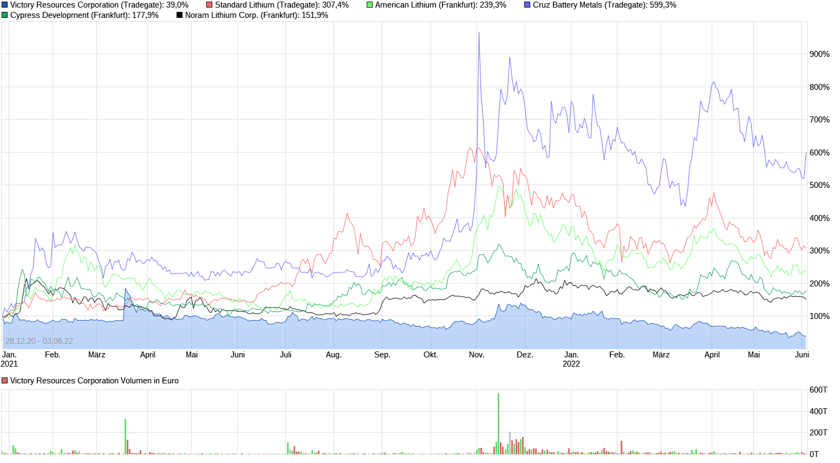Viewport: 840px width, 463px height.
Task: Click the date range 28.12.20 - 03.06.22 label
Action: [x=38, y=341]
